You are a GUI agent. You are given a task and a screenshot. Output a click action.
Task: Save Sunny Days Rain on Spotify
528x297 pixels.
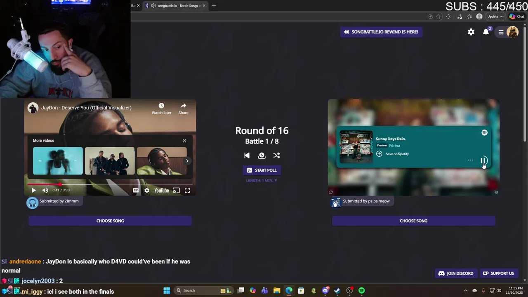(x=392, y=154)
